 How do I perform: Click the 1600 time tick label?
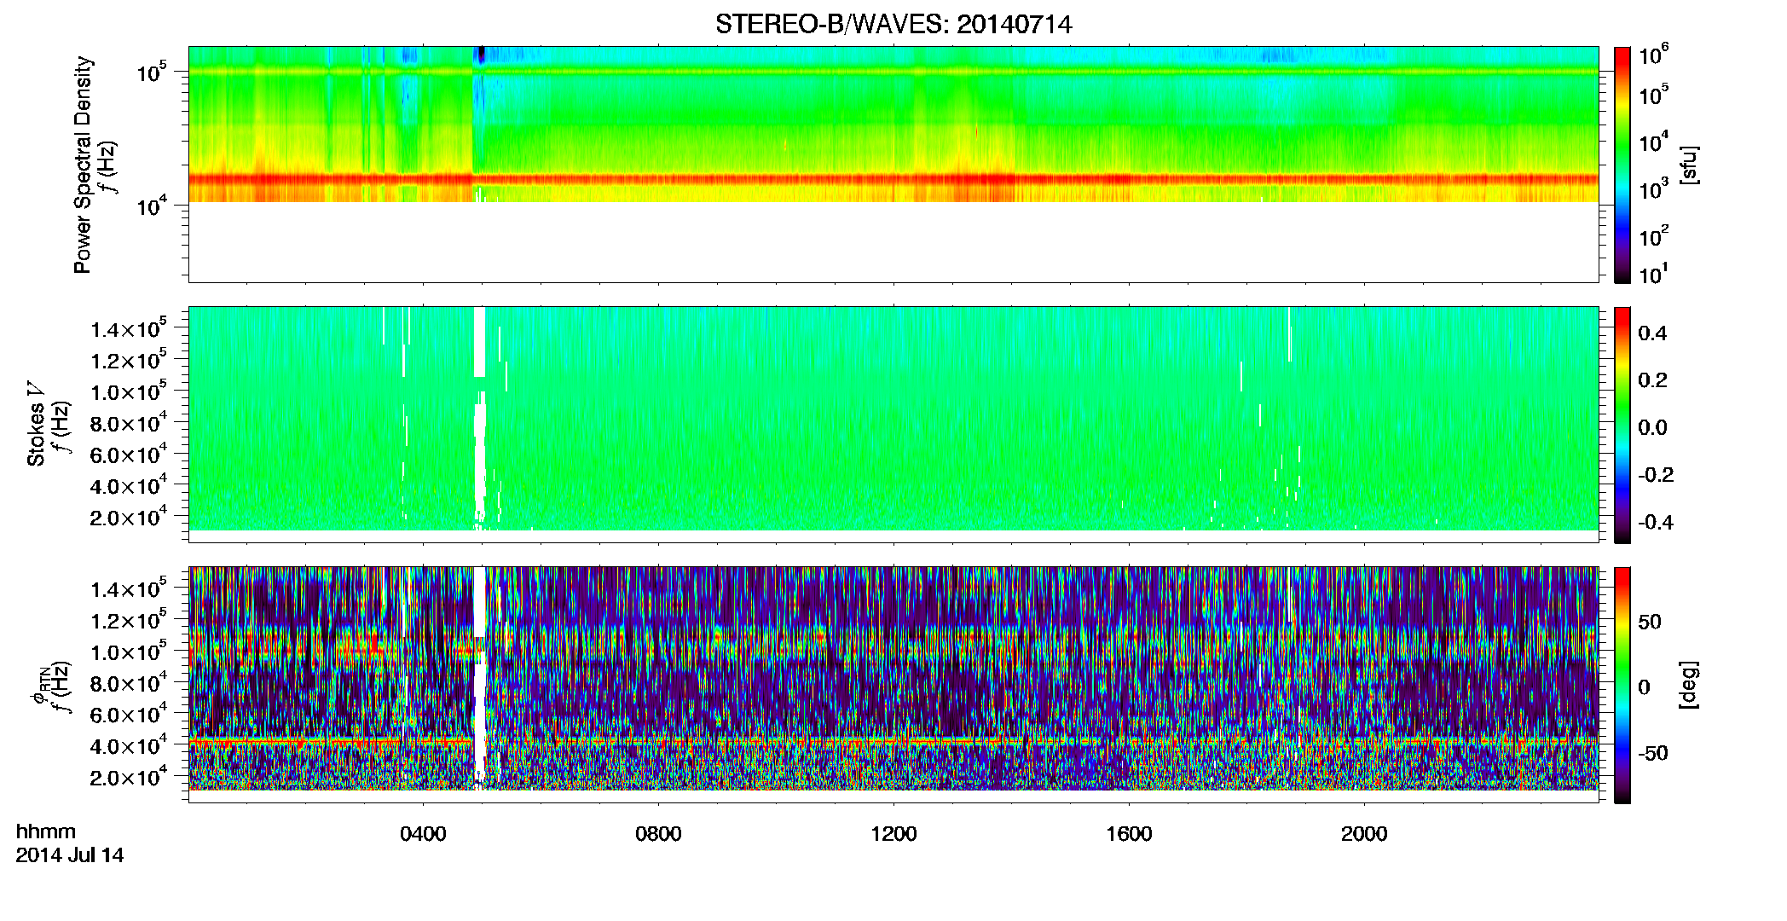(1129, 834)
